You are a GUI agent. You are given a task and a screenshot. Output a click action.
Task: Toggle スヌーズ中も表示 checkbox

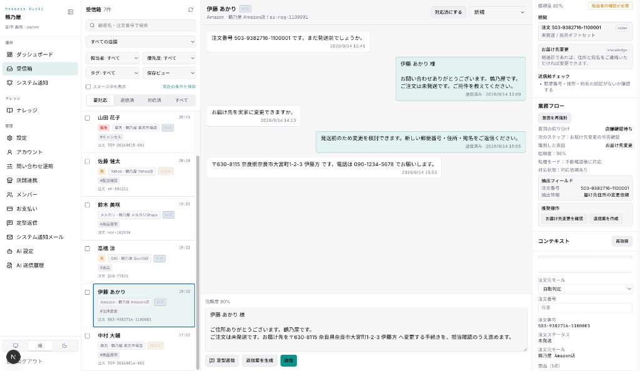88,86
